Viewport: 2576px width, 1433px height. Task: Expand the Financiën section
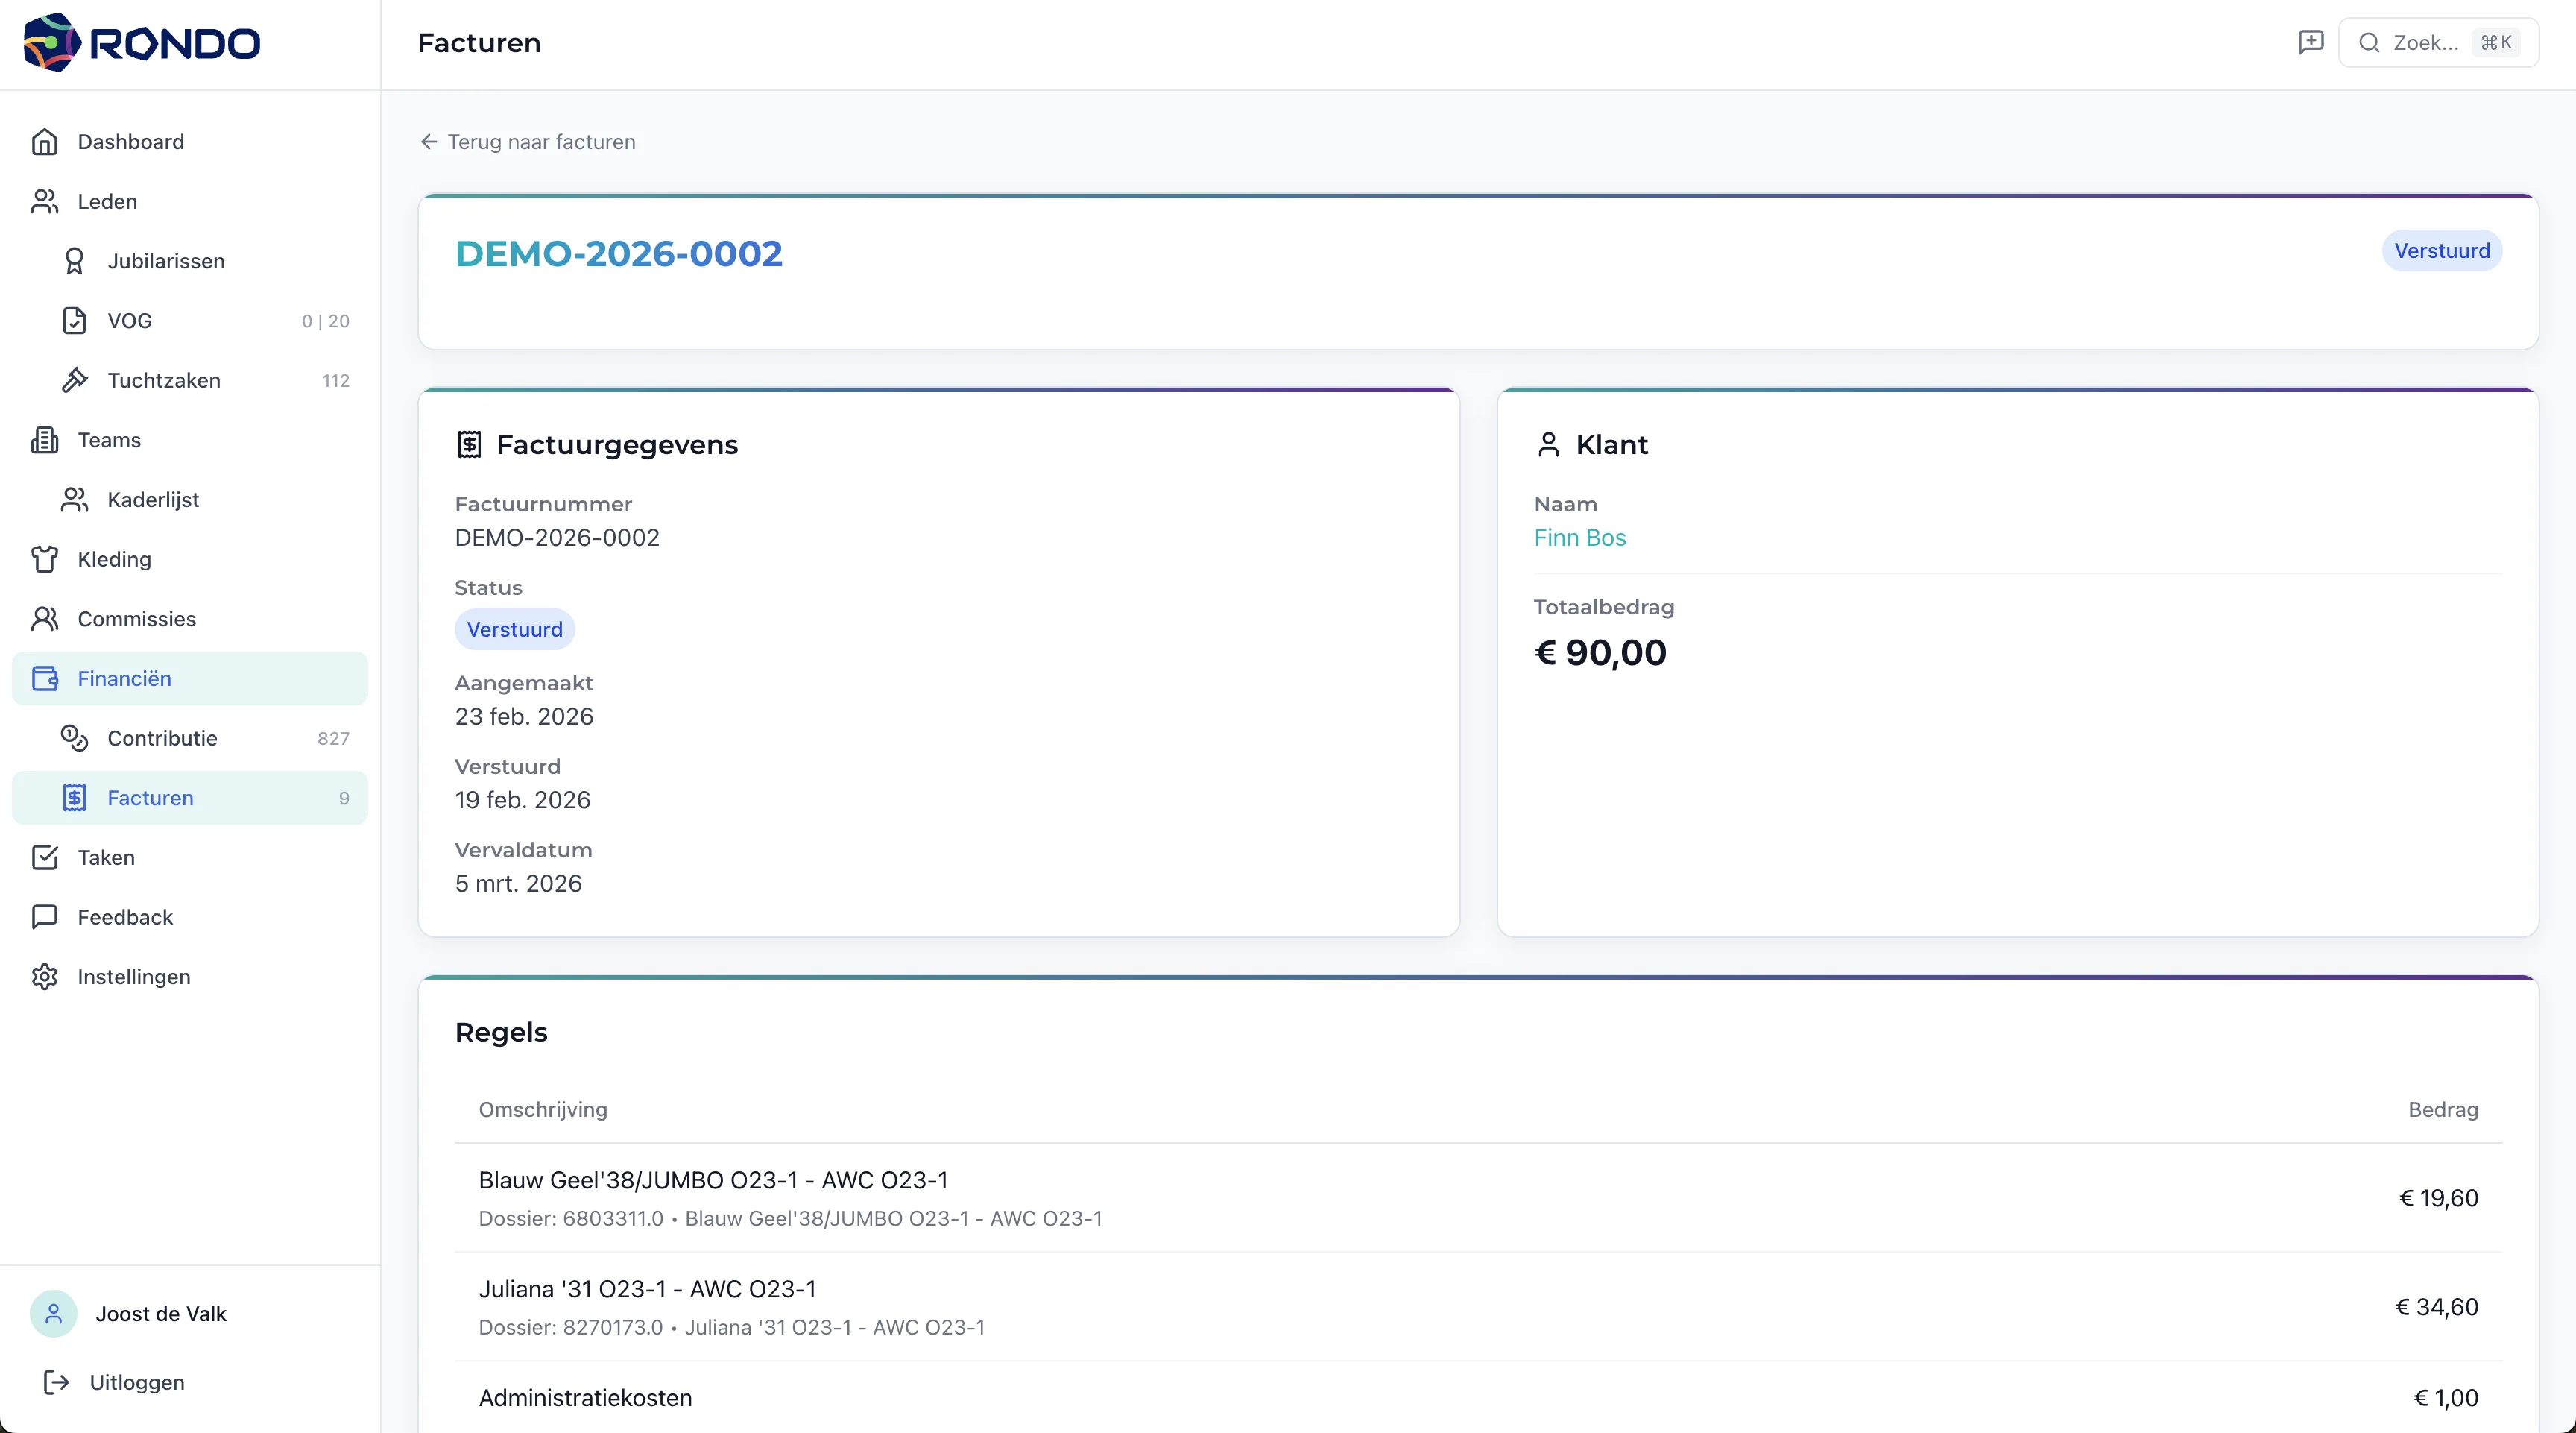click(125, 678)
